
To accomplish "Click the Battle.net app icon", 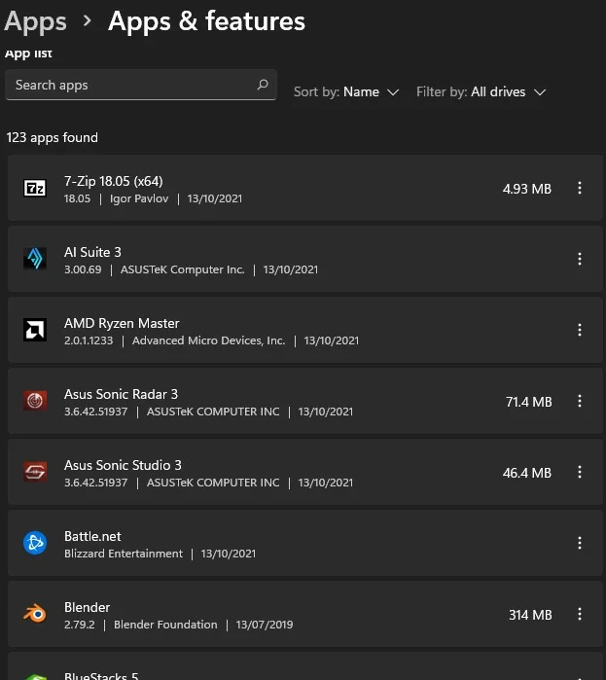I will point(35,543).
